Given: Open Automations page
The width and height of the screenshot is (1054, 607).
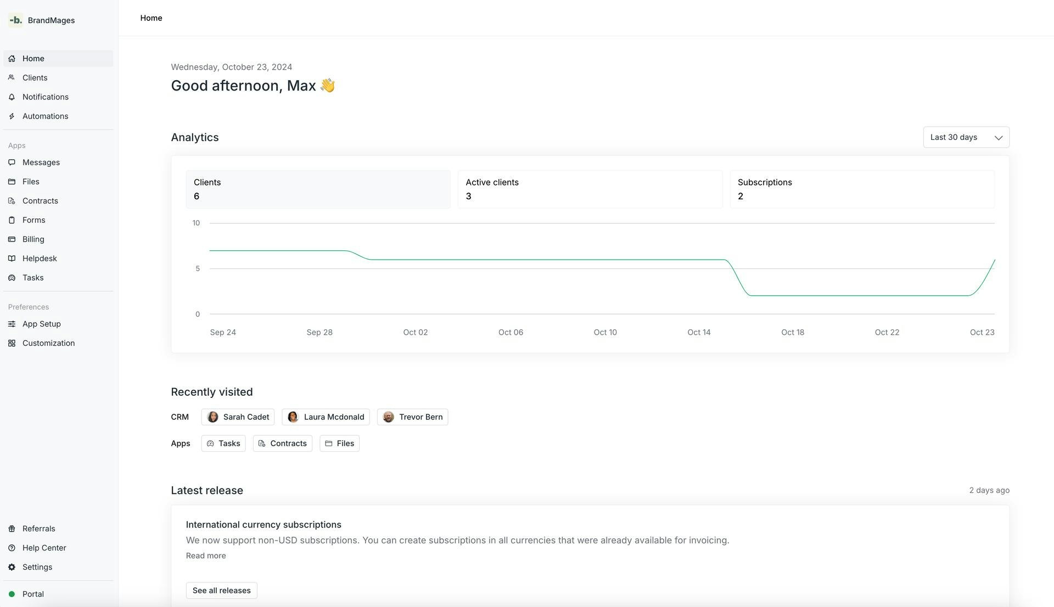Looking at the screenshot, I should pos(58,116).
